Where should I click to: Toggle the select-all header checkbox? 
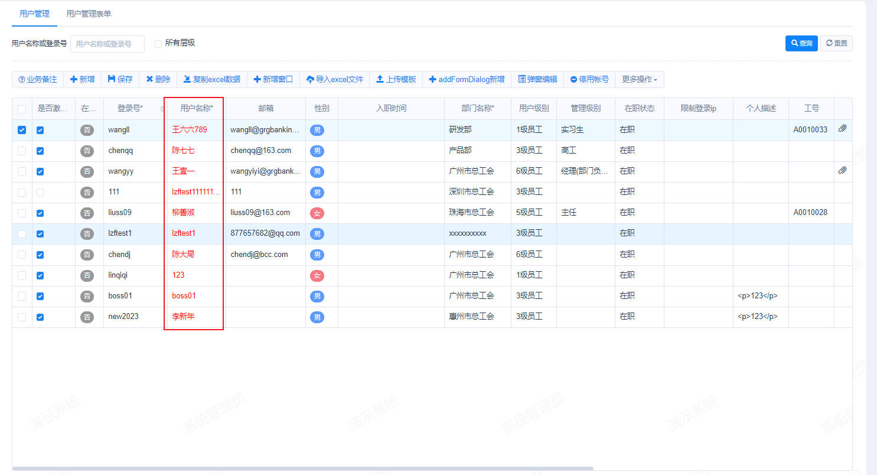[22, 109]
